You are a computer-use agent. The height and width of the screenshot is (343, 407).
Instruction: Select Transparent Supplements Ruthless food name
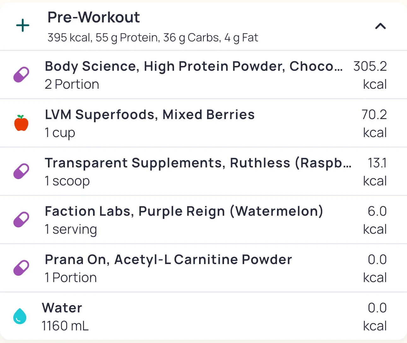198,163
